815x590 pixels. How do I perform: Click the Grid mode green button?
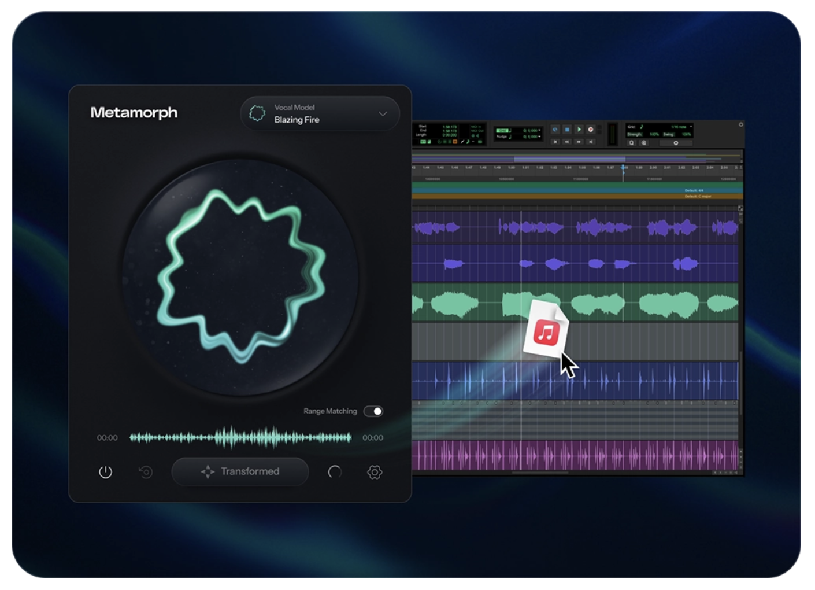(502, 131)
